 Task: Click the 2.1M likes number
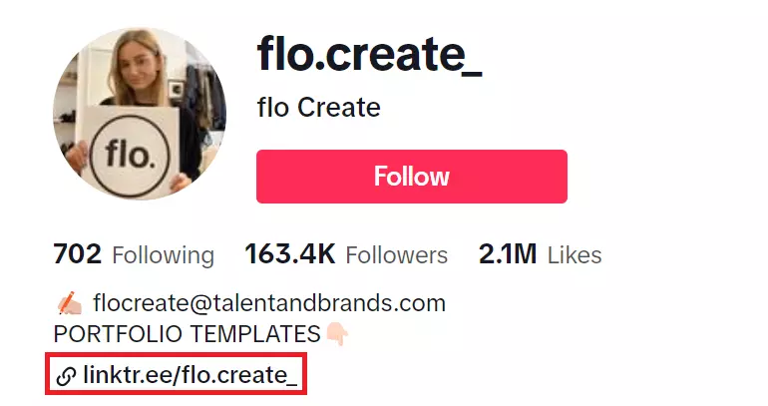509,254
